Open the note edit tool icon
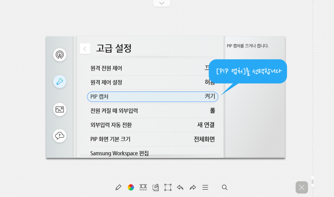Viewport: 334px width, 197px height. pos(155,187)
